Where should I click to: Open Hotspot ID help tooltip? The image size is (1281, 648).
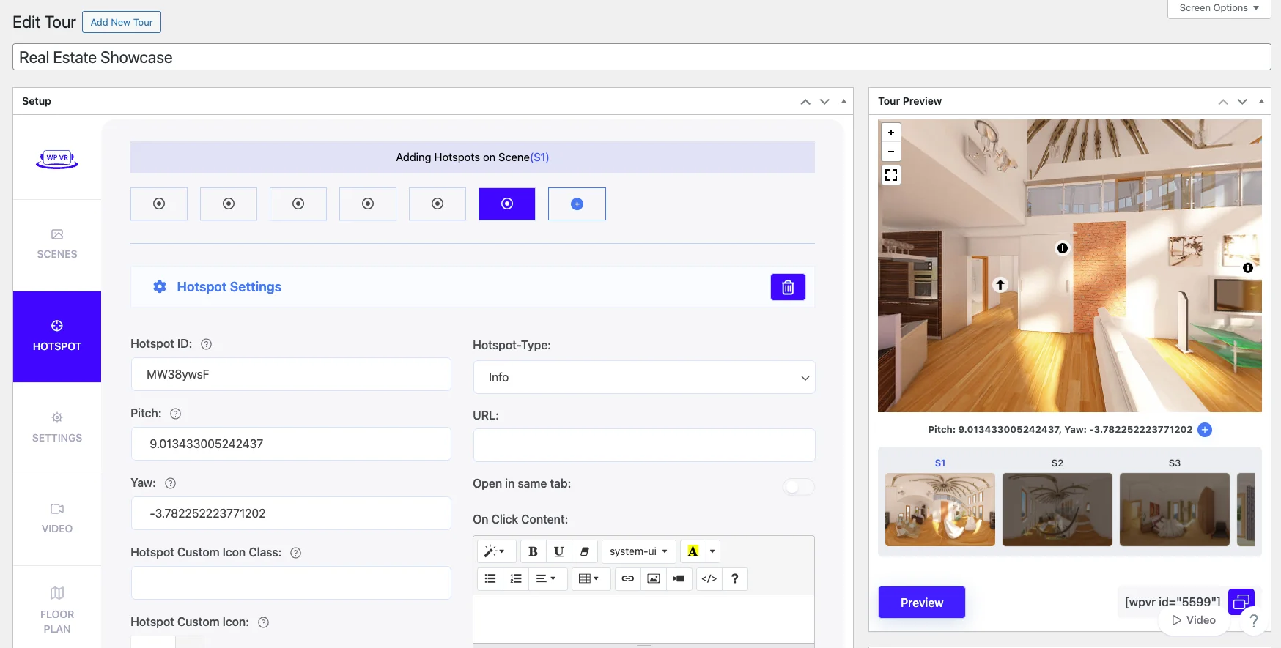[x=207, y=344]
